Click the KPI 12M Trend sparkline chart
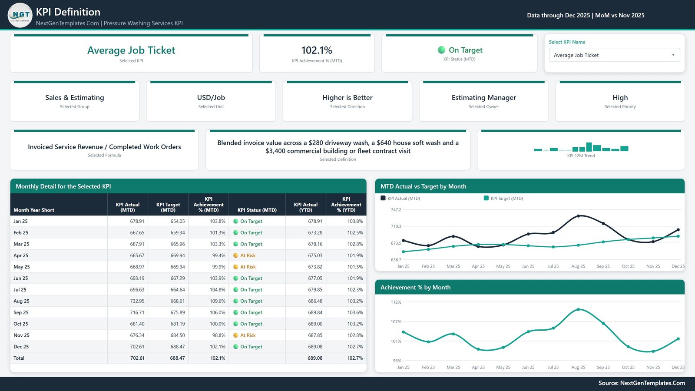This screenshot has width=695, height=391. 581,147
